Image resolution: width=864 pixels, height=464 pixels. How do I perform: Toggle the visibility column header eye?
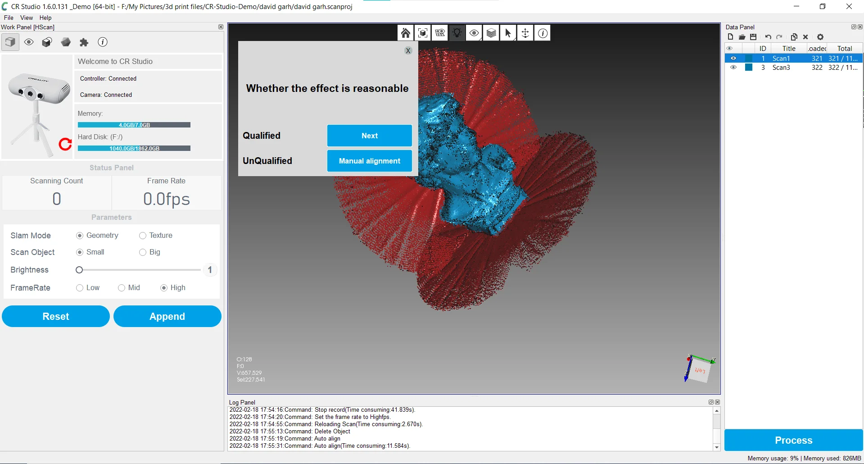coord(729,49)
